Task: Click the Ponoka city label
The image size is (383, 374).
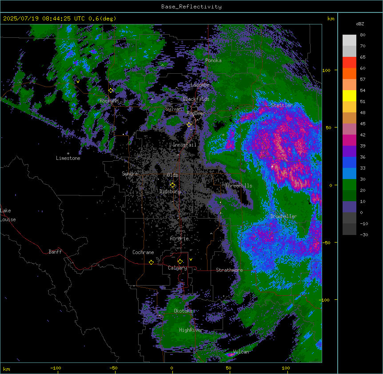Action: 213,60
